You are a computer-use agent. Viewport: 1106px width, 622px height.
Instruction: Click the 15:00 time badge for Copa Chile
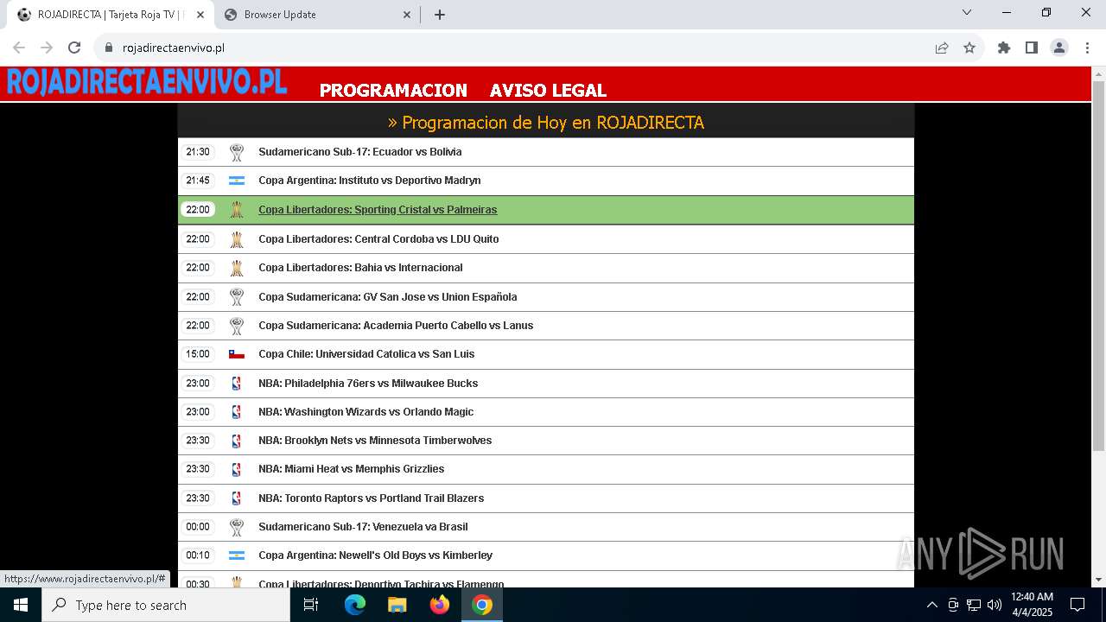[x=198, y=354]
